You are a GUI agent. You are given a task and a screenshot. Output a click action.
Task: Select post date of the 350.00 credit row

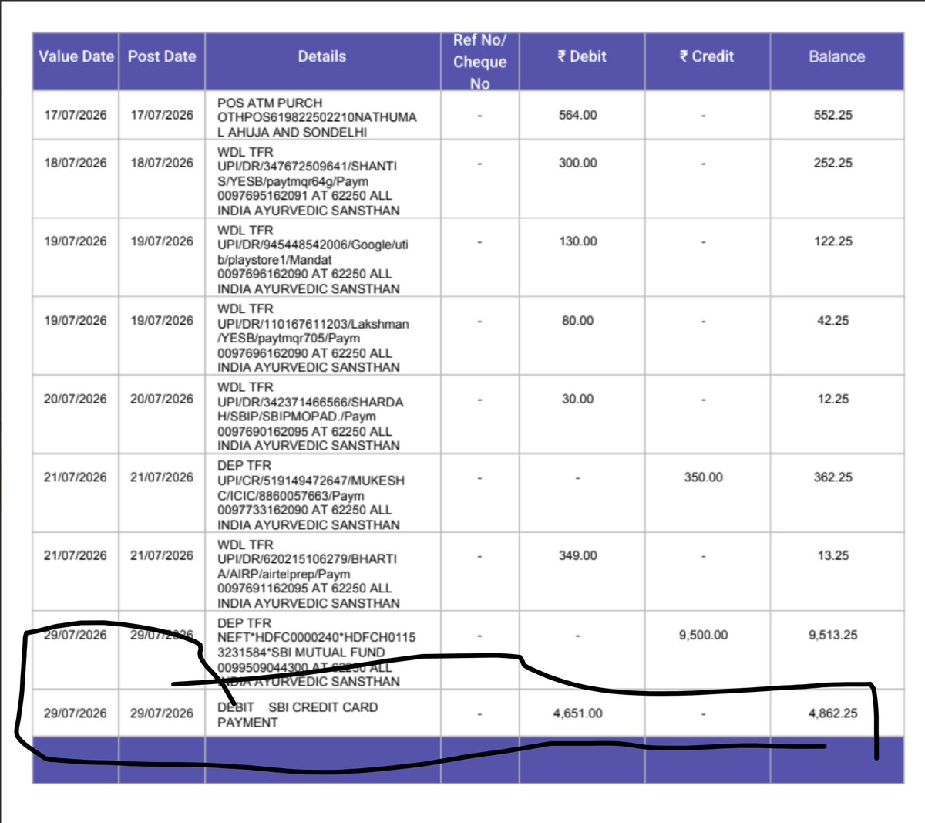coord(162,477)
